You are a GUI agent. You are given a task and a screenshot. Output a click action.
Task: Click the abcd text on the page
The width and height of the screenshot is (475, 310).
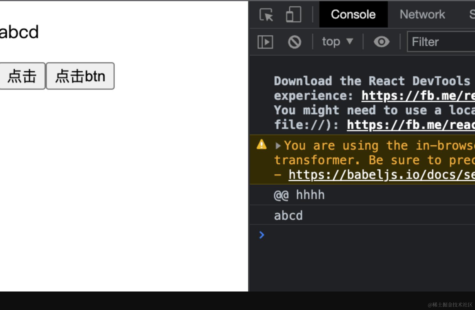(19, 32)
